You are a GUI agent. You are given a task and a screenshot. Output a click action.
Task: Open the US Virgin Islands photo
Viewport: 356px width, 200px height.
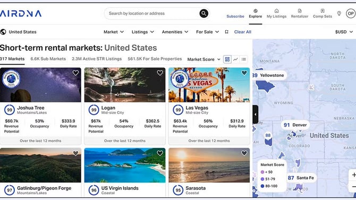point(125,166)
